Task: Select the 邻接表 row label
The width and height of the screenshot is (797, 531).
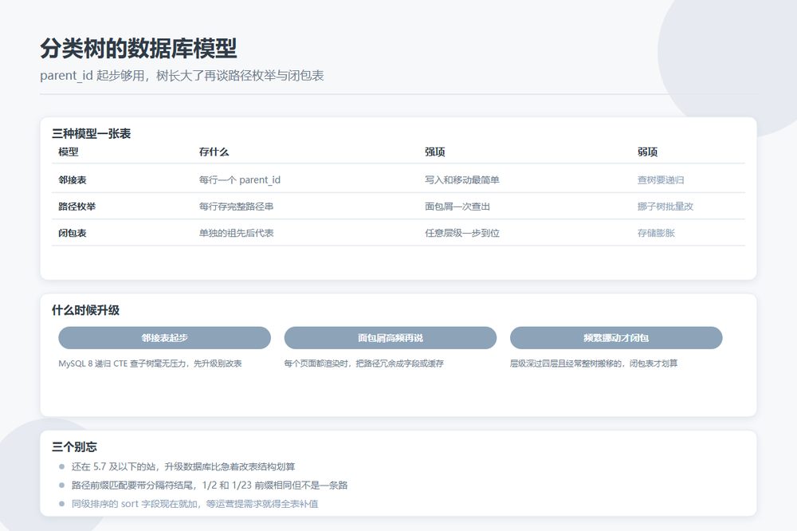Action: (73, 180)
